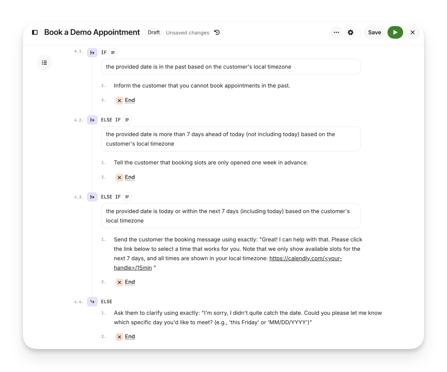Open the calendly.com booking link
Screen dimensions: 447x372
pyautogui.click(x=305, y=258)
